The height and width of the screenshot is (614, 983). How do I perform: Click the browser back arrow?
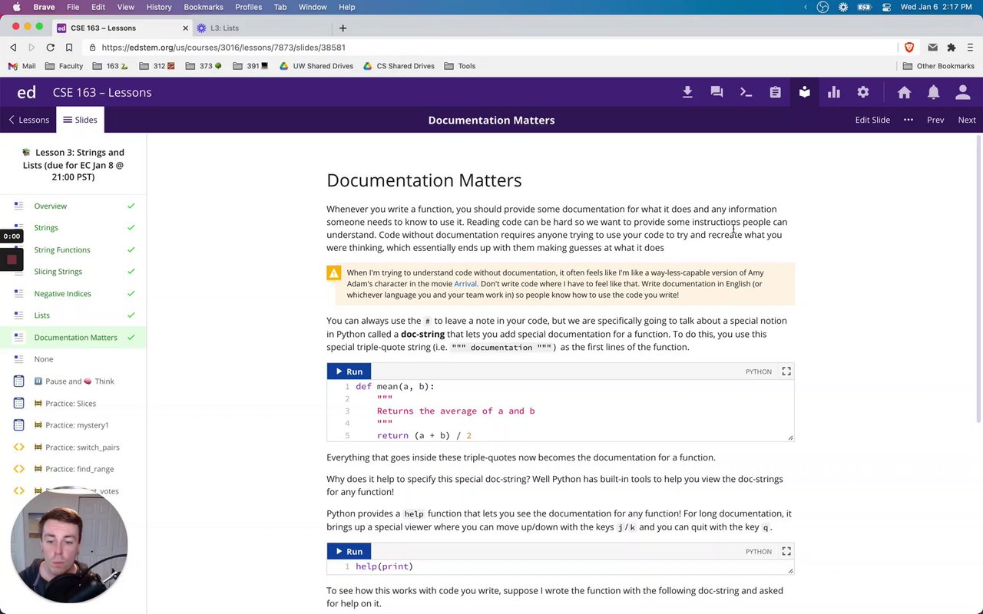click(13, 47)
